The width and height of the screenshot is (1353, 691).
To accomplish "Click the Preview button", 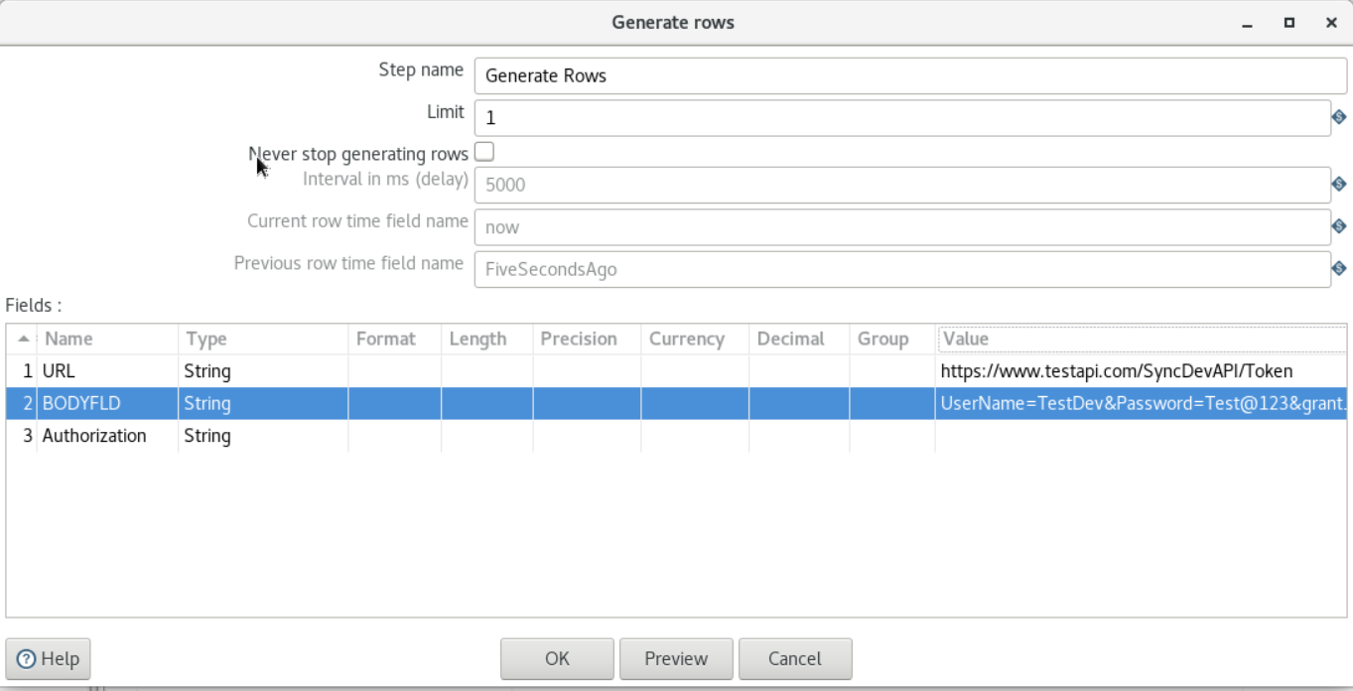I will (x=676, y=658).
